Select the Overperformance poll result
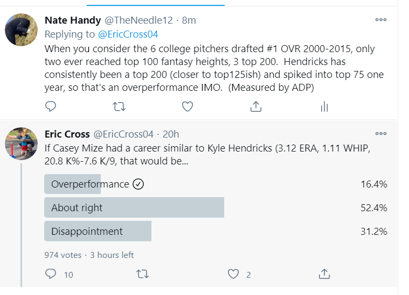Screen dimensions: 409x295 216,184
